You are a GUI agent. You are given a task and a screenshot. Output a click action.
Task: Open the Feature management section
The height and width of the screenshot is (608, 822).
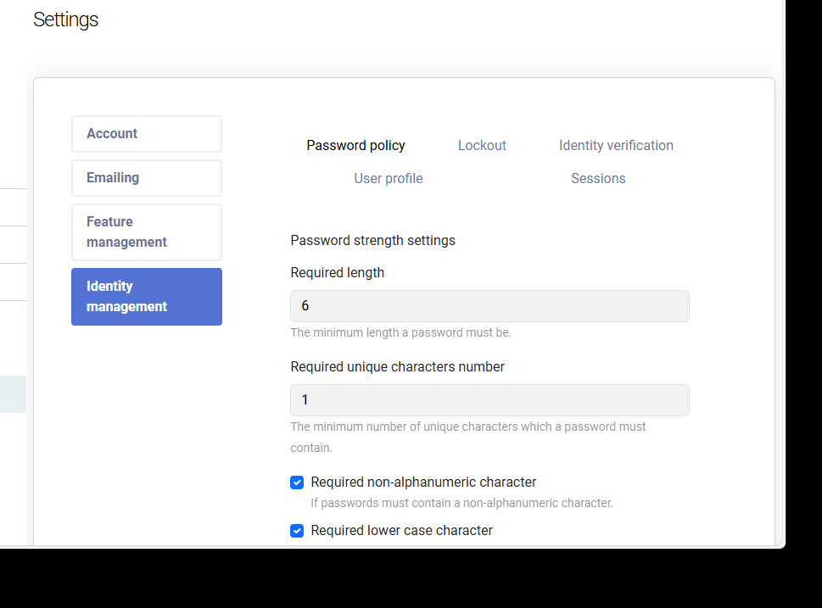[x=146, y=232]
